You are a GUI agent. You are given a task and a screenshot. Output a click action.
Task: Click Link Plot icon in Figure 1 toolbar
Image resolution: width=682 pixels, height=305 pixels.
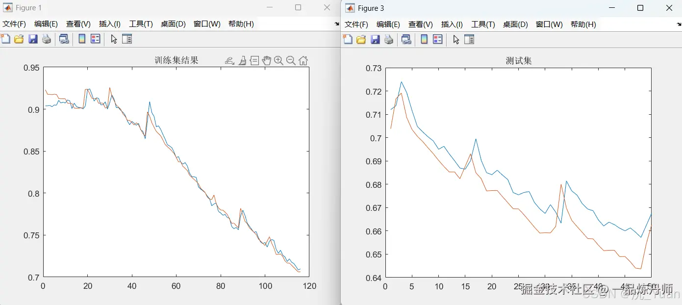[64, 39]
